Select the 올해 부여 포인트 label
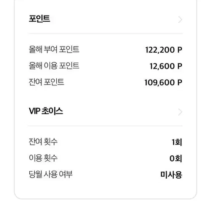Image resolution: width=211 pixels, height=211 pixels. pos(54,50)
